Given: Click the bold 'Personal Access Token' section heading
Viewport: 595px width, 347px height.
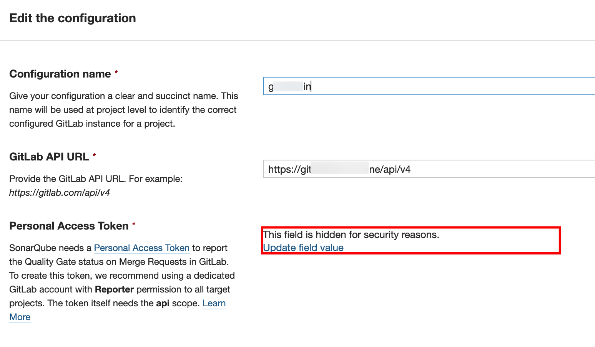Looking at the screenshot, I should pyautogui.click(x=69, y=226).
